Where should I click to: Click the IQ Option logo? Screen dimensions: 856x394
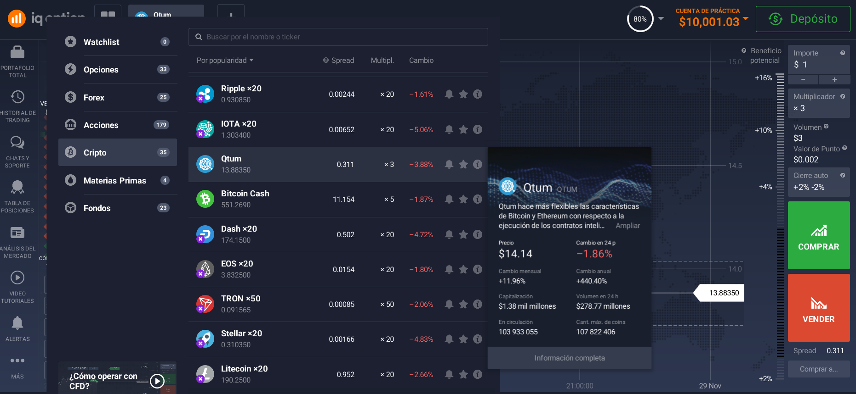pos(46,18)
